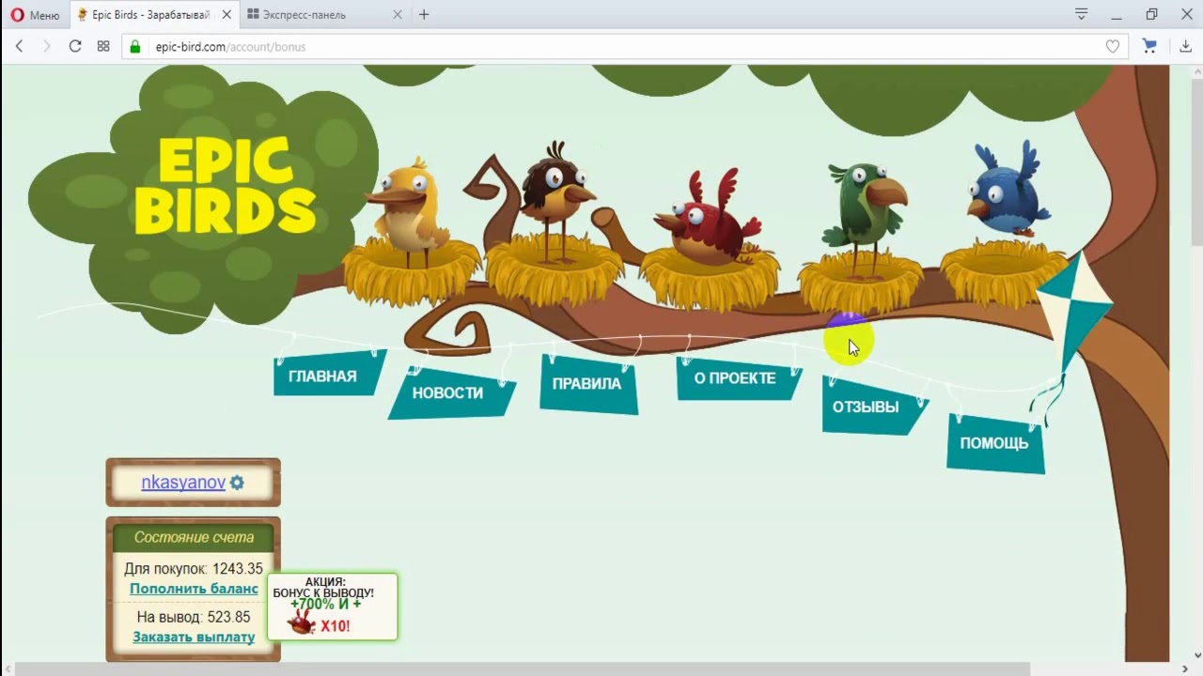Close the Экспресс-панель tab
Screen dimensions: 1203x676
pyautogui.click(x=397, y=15)
